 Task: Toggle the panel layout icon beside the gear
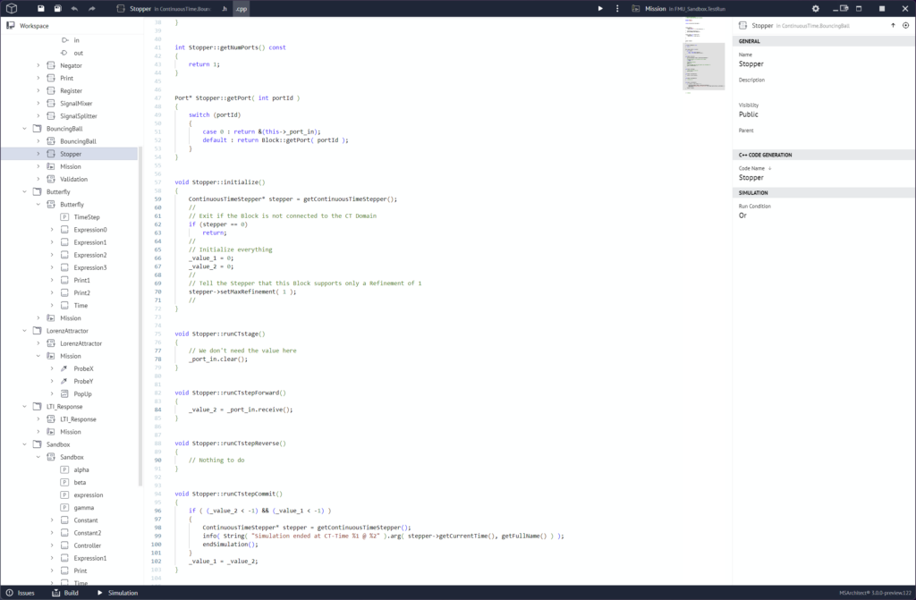(844, 9)
